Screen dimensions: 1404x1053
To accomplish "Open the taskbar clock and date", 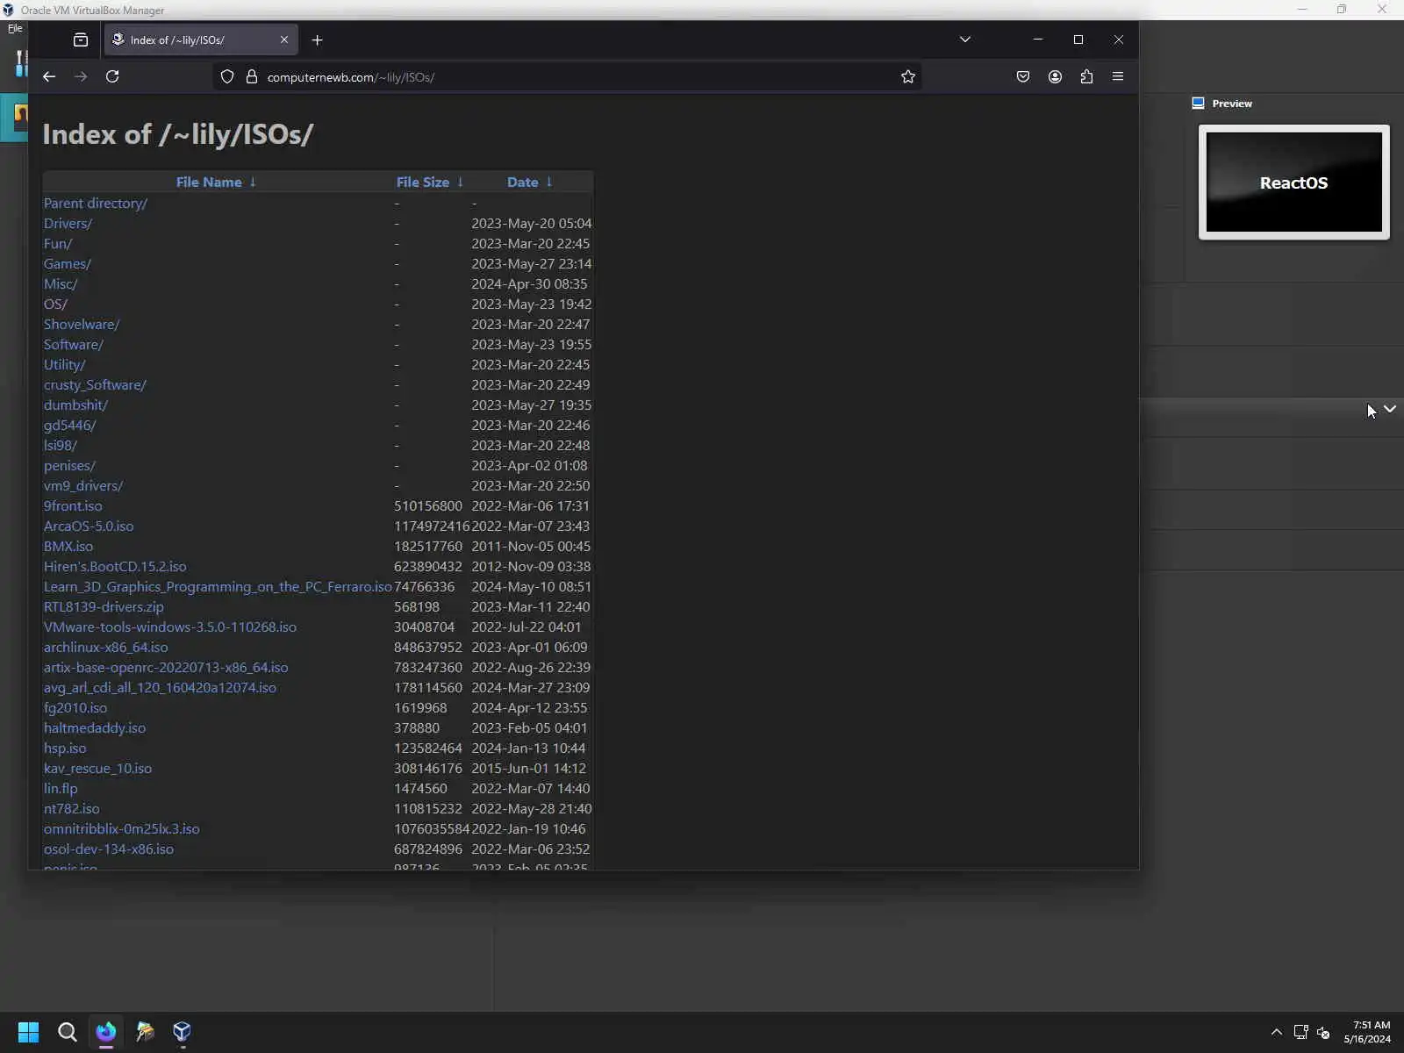I will (x=1367, y=1032).
